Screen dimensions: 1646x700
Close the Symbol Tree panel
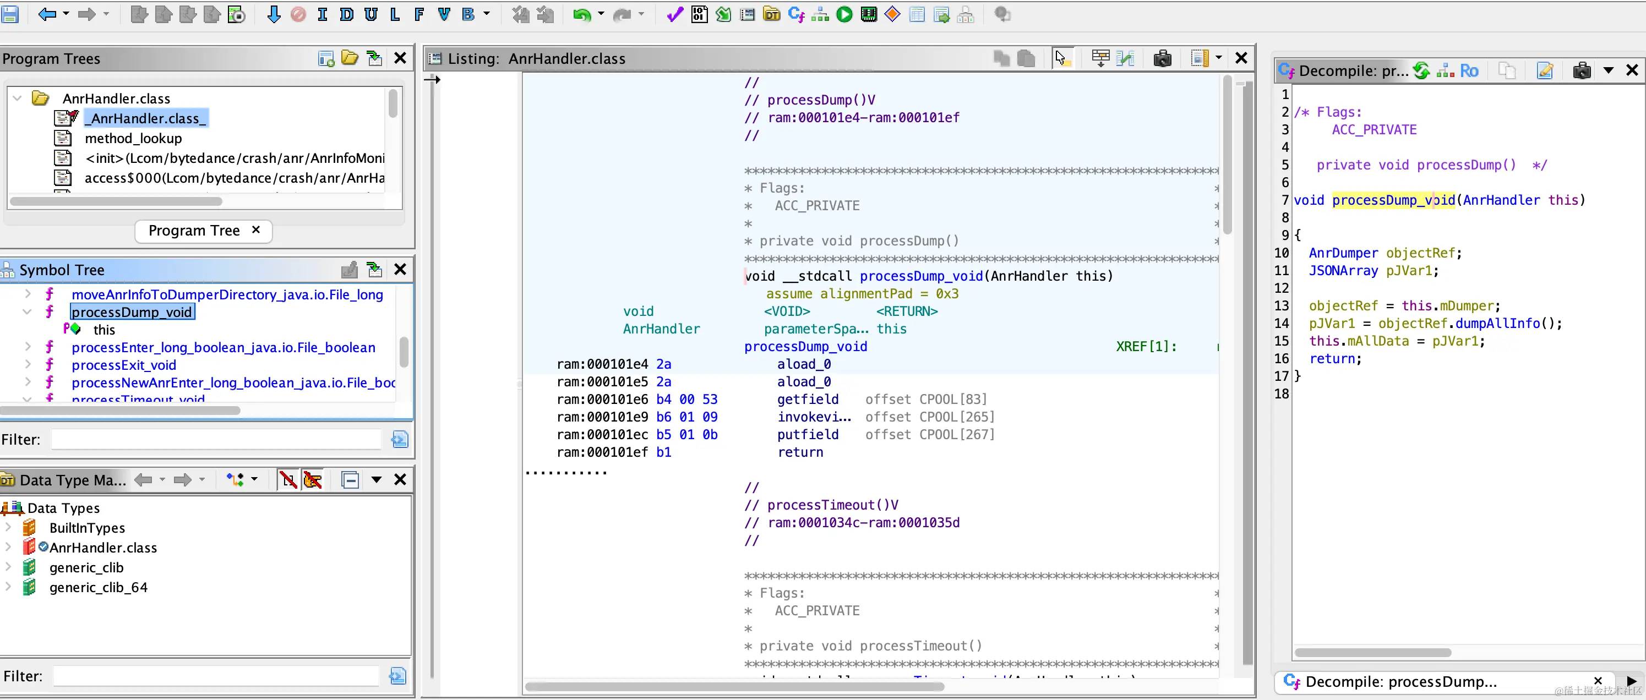click(400, 270)
